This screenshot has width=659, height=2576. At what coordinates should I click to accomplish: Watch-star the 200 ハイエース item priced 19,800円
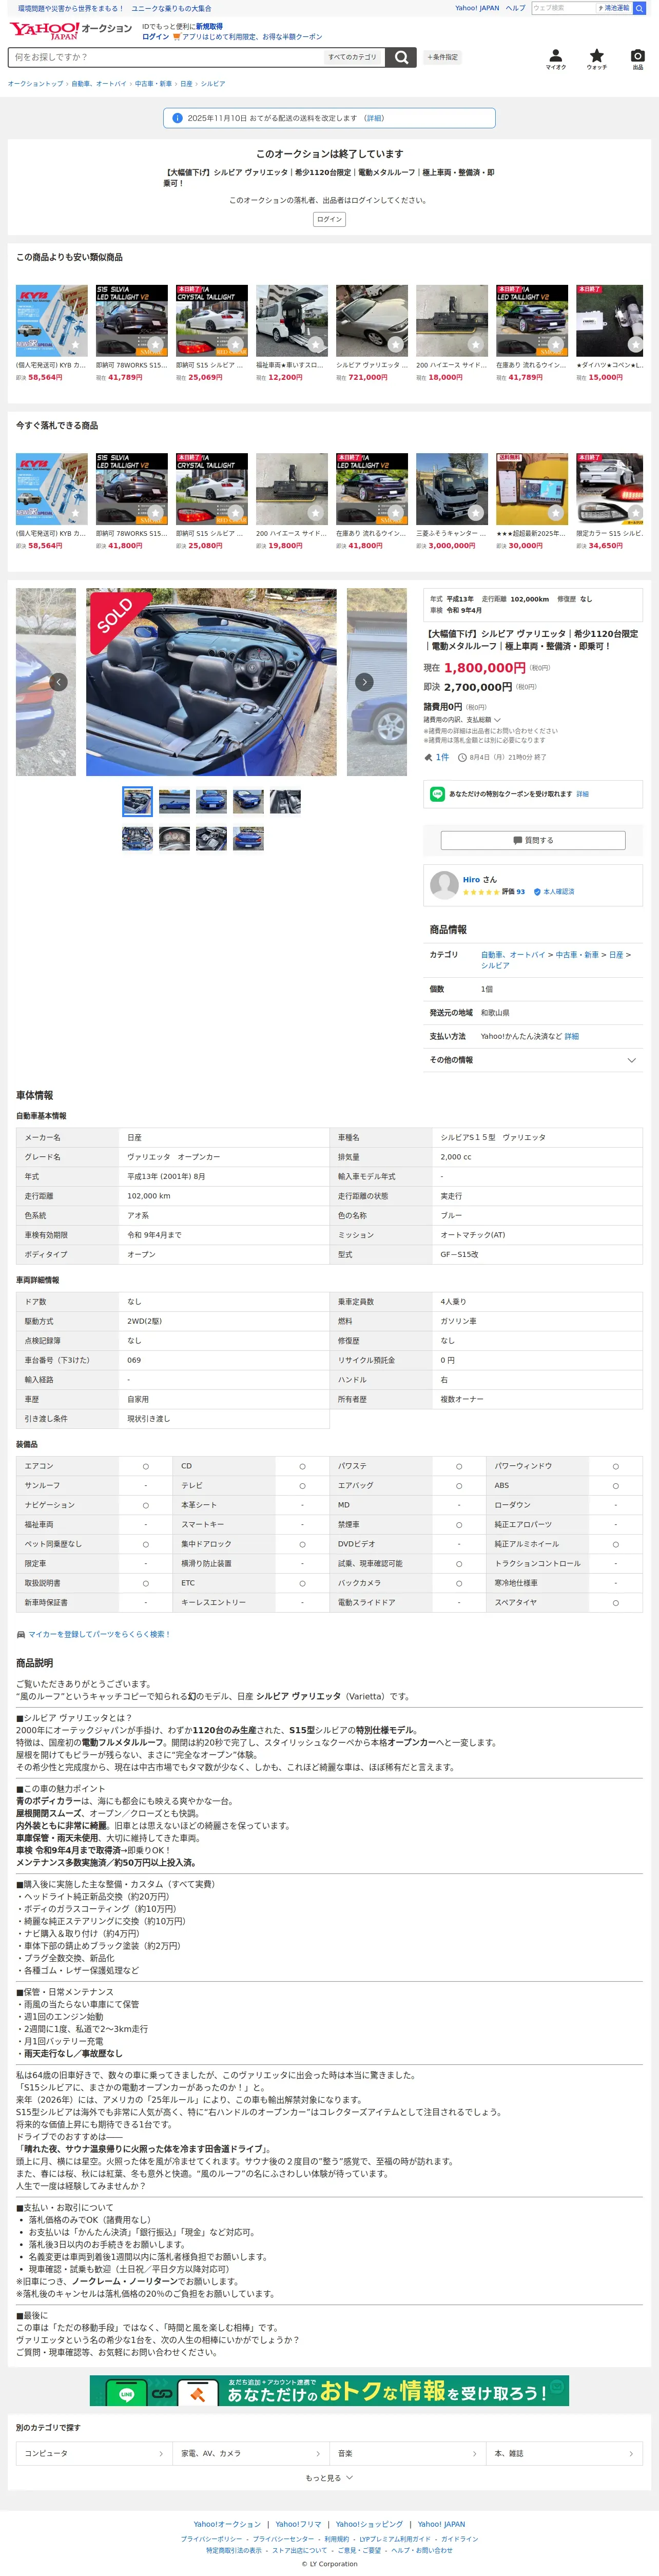(315, 513)
